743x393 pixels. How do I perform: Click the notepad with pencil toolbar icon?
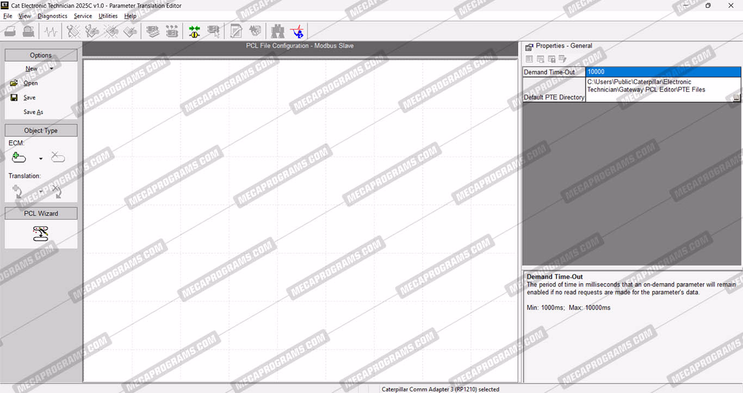point(236,32)
